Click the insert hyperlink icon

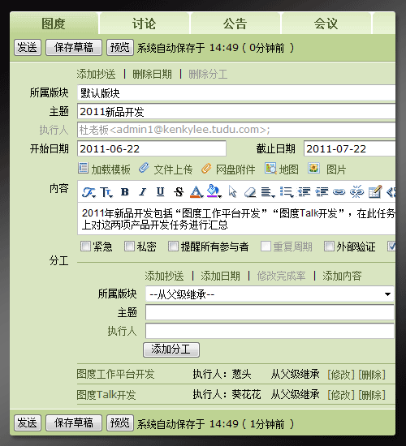(339, 192)
